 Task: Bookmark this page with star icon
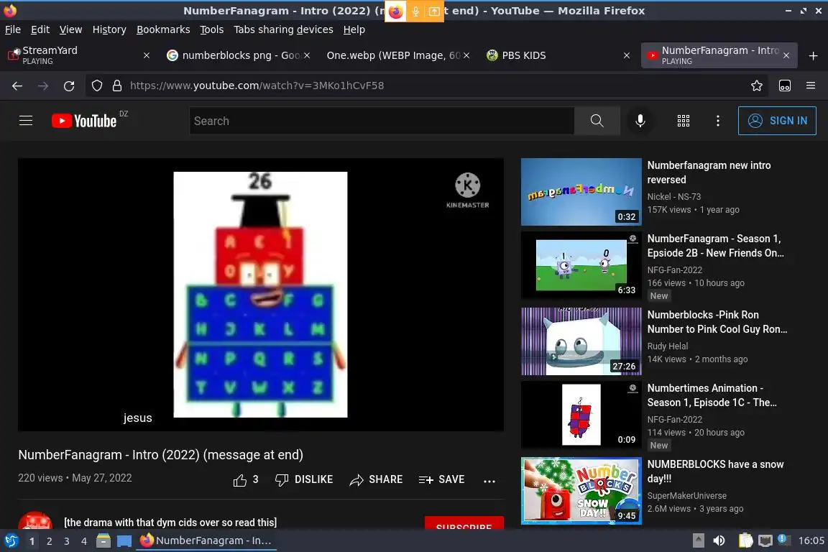point(757,86)
